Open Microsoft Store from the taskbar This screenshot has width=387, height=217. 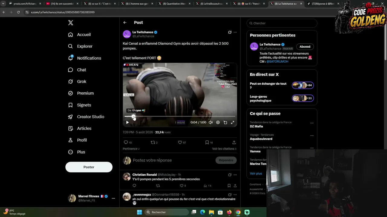click(220, 212)
